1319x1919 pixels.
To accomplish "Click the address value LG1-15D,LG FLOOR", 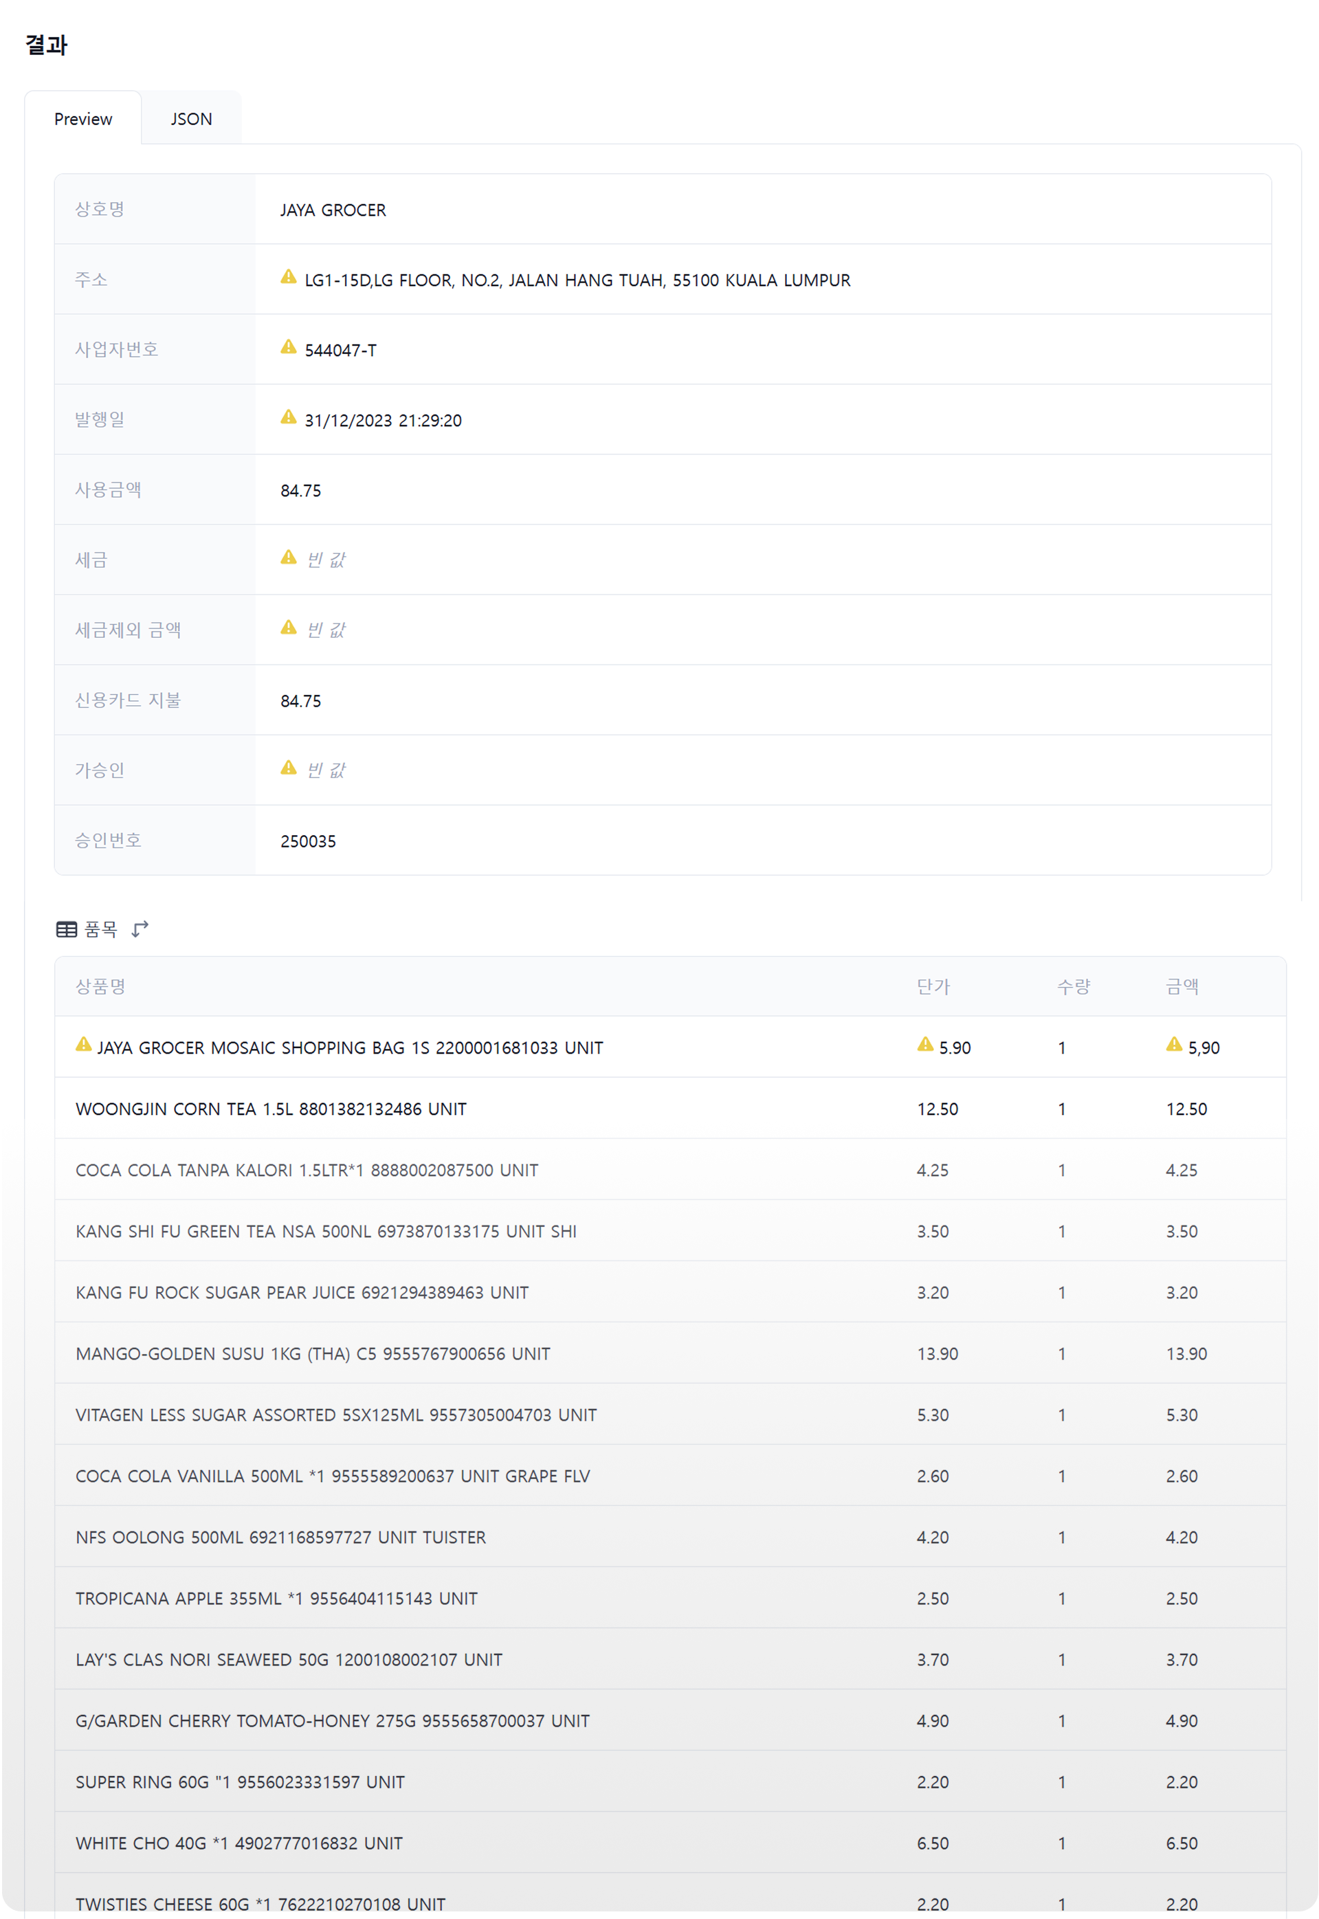I will point(577,280).
